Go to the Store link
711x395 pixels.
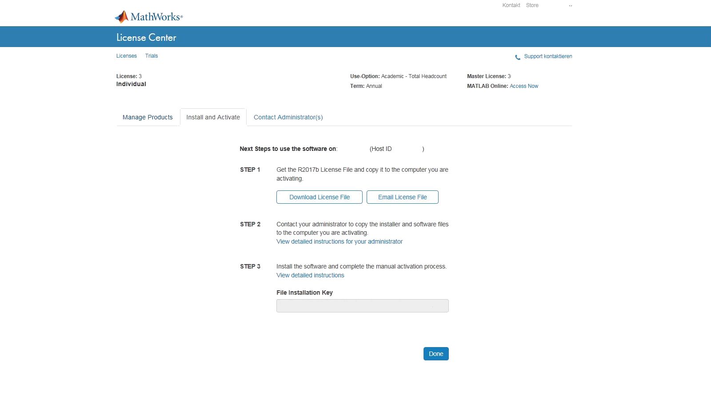tap(532, 5)
